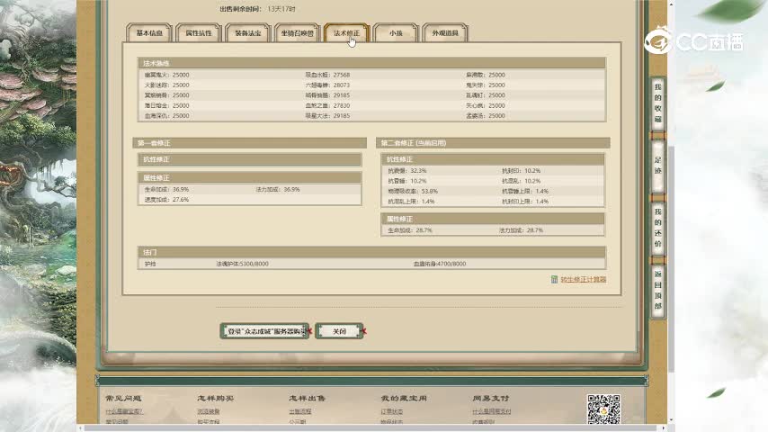The height and width of the screenshot is (432, 768).
Task: Click the calculator icon beside 转生修正计算器
Action: (x=554, y=280)
